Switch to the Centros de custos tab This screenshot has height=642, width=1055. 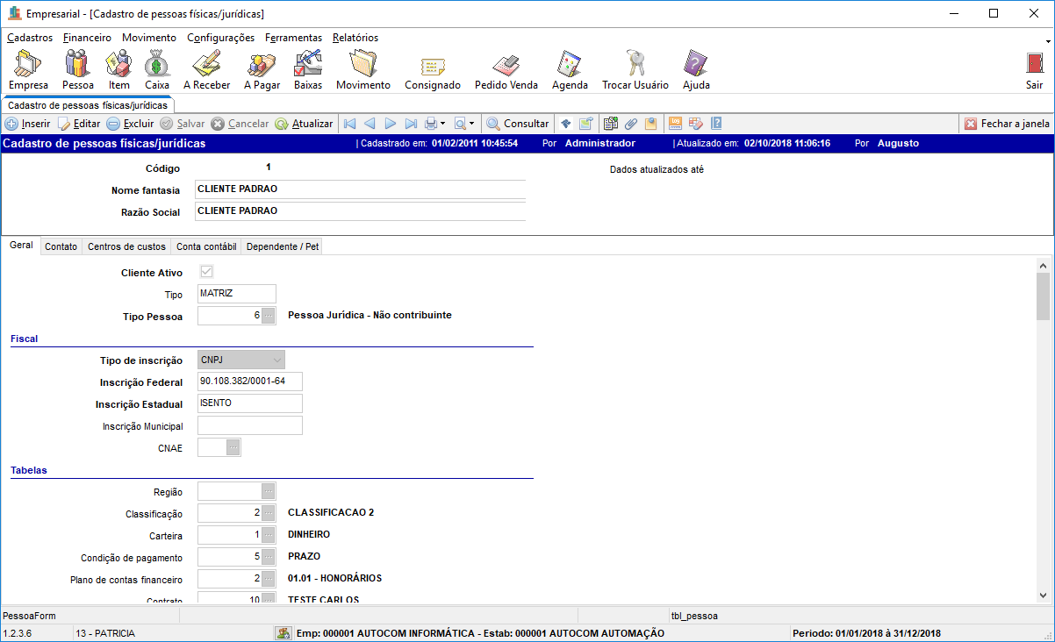pos(126,246)
